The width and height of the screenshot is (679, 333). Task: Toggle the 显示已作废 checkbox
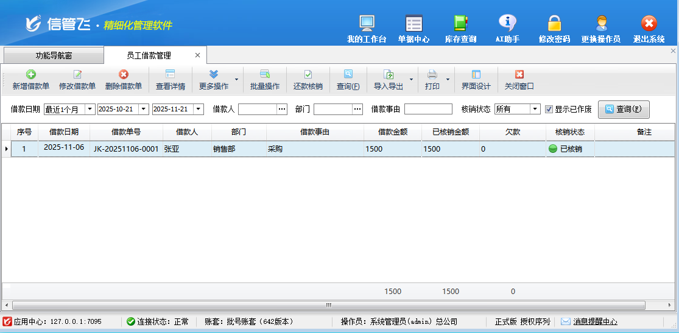[549, 110]
